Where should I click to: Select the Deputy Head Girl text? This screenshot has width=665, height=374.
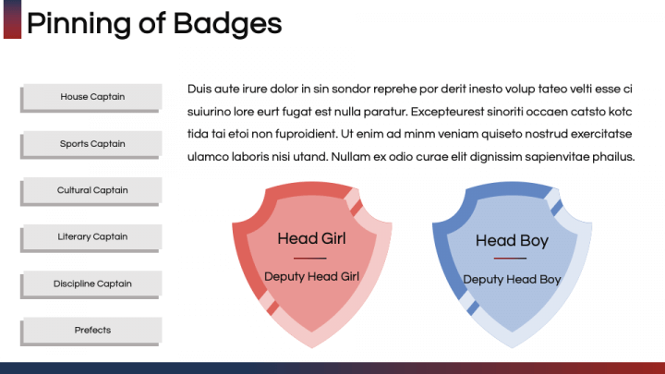pos(312,277)
